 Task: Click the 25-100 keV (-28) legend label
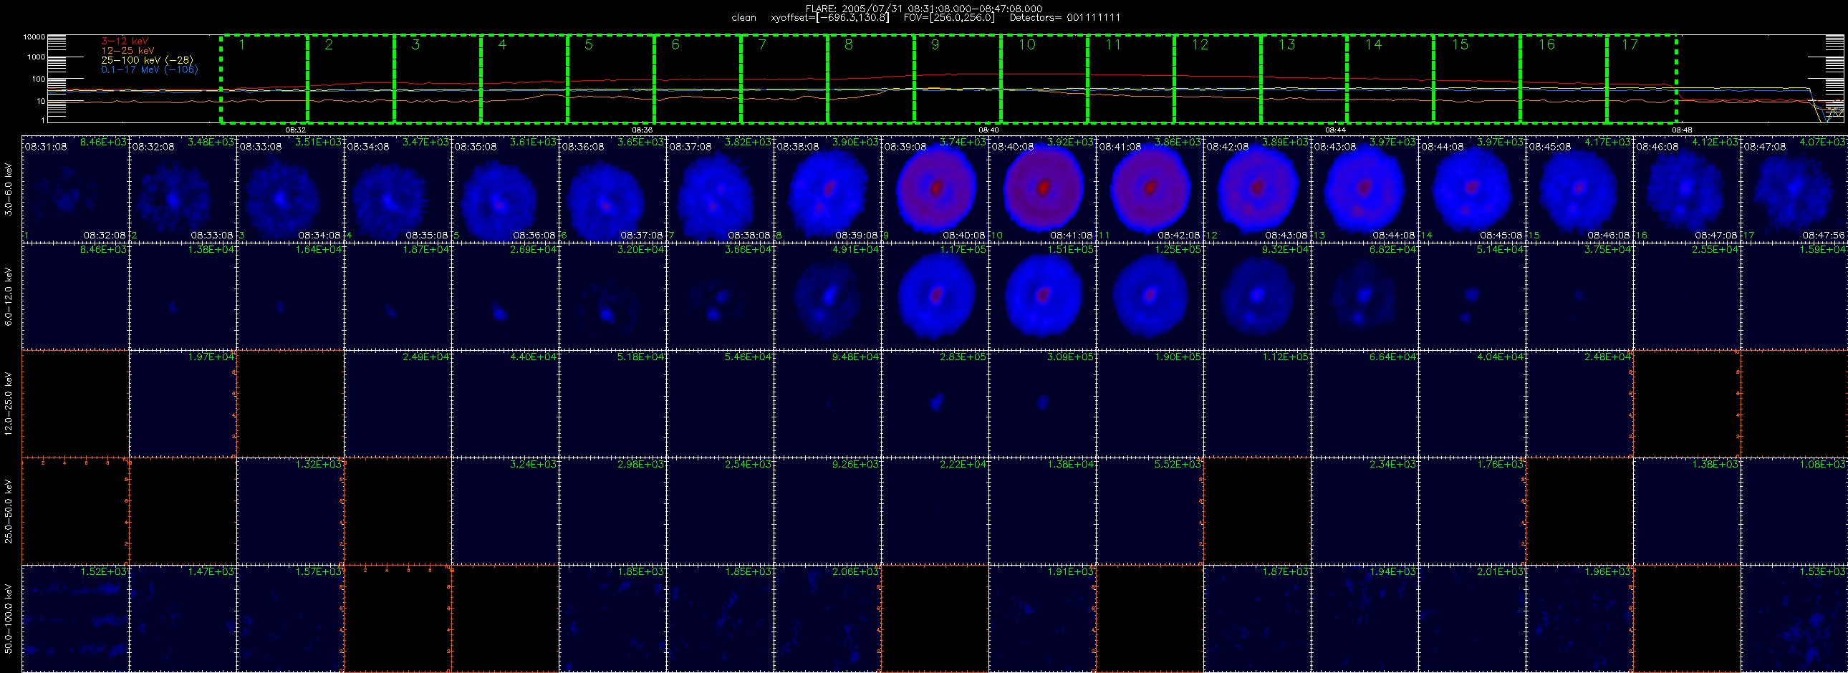pos(147,60)
